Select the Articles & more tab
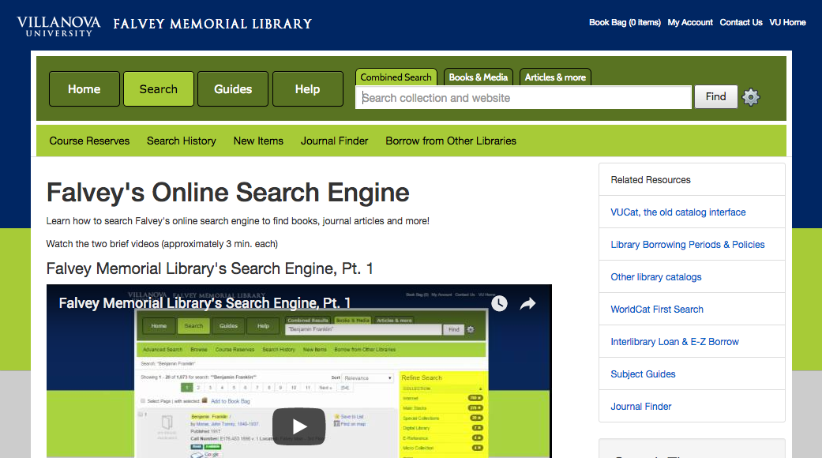Screen dimensions: 822x458 (555, 77)
